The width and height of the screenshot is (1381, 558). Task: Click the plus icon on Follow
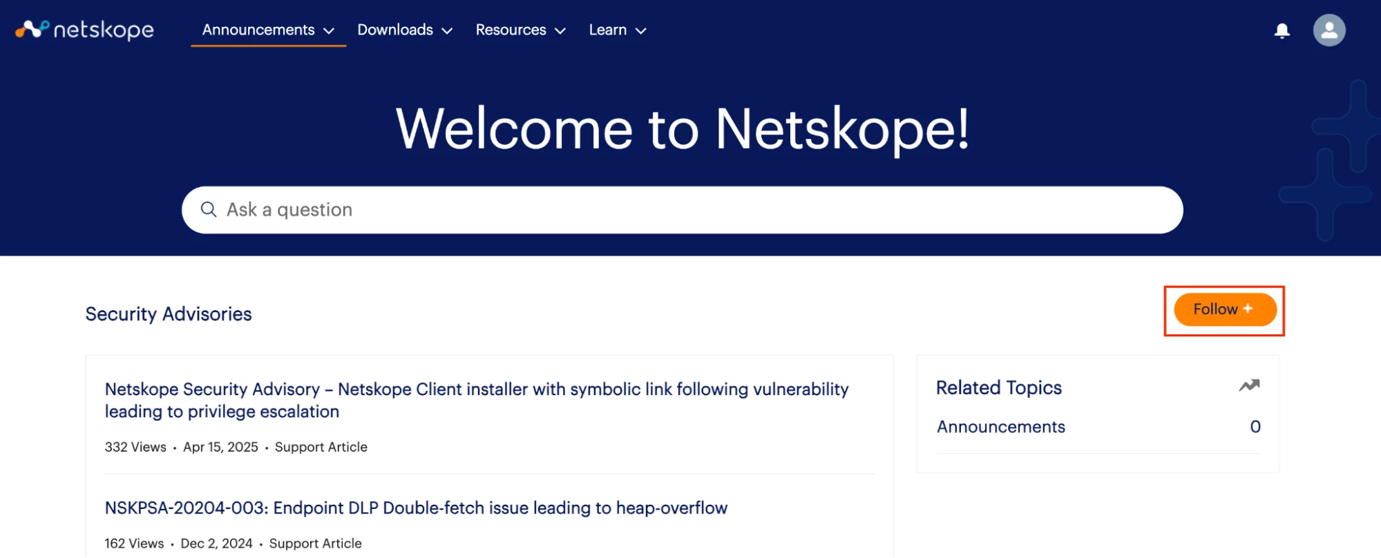pos(1248,309)
